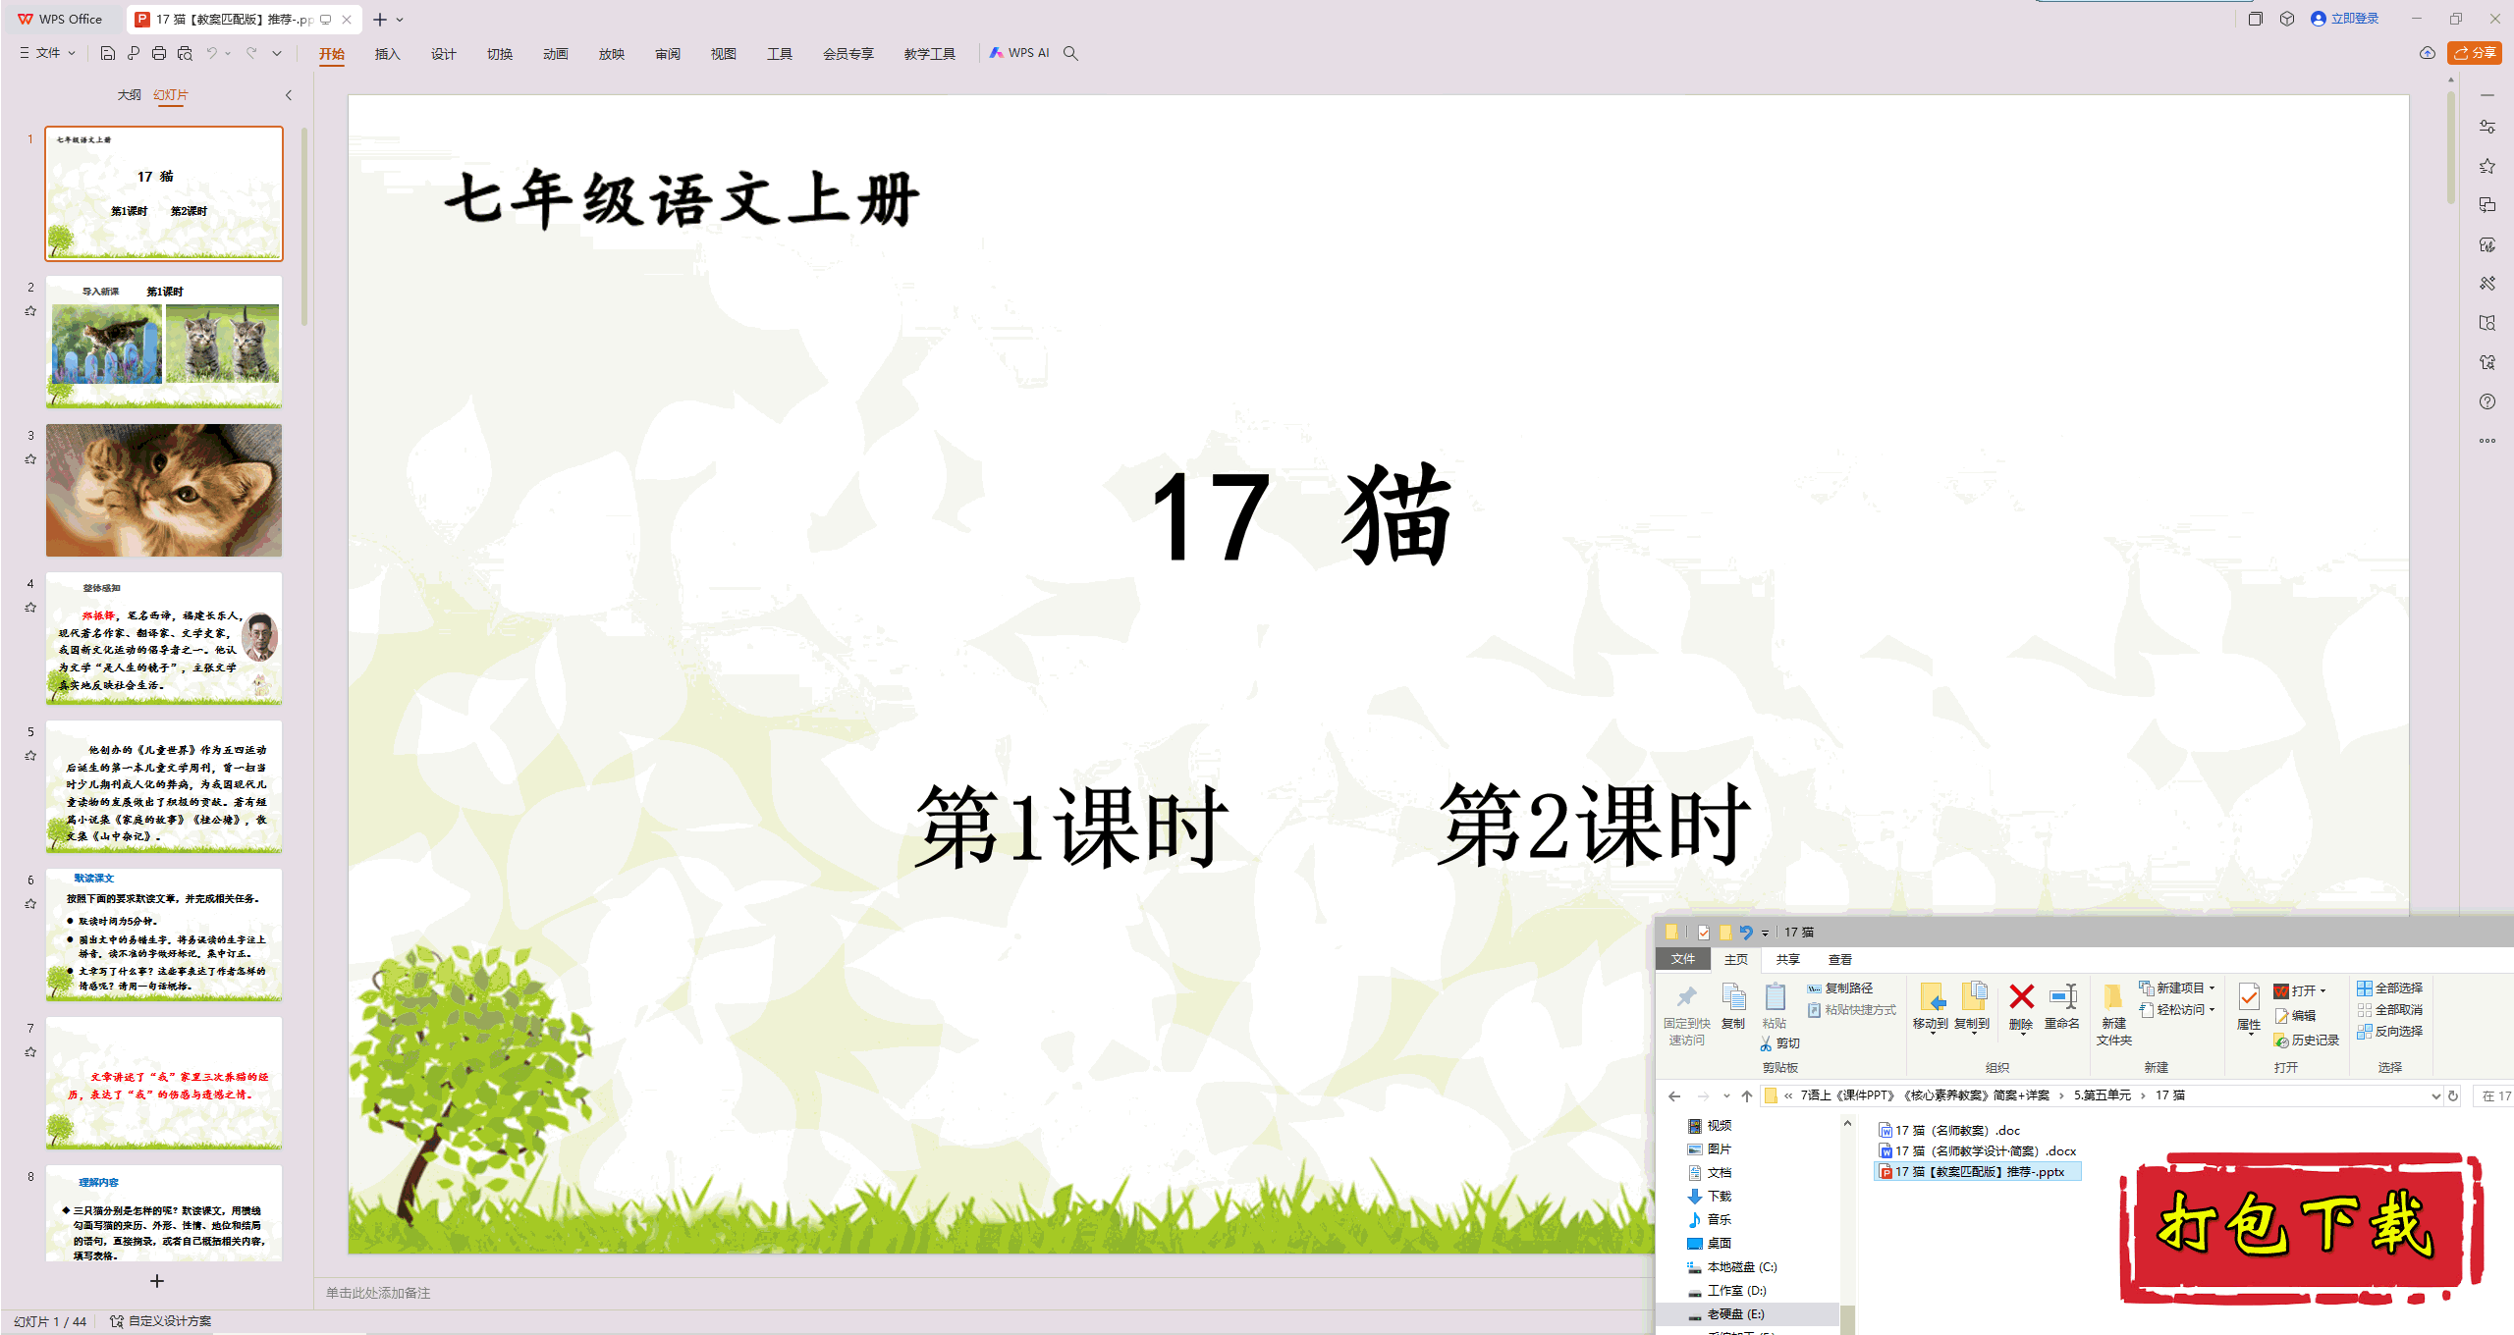The height and width of the screenshot is (1335, 2514).
Task: Open the 审阅 ribbon tab
Action: tap(667, 54)
